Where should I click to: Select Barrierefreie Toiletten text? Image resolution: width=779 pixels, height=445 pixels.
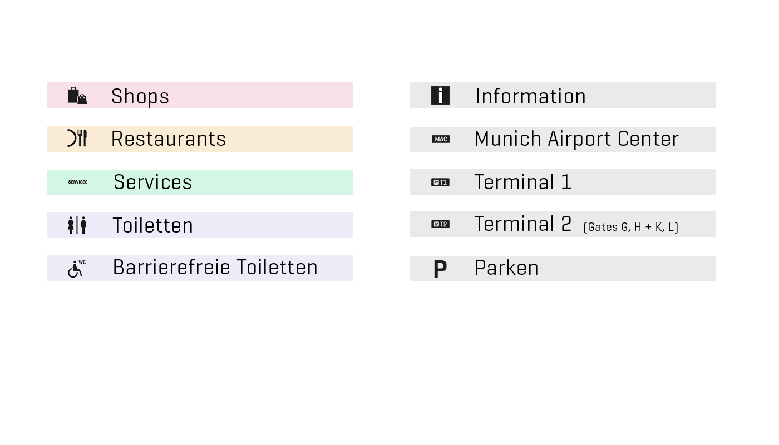[x=215, y=268]
